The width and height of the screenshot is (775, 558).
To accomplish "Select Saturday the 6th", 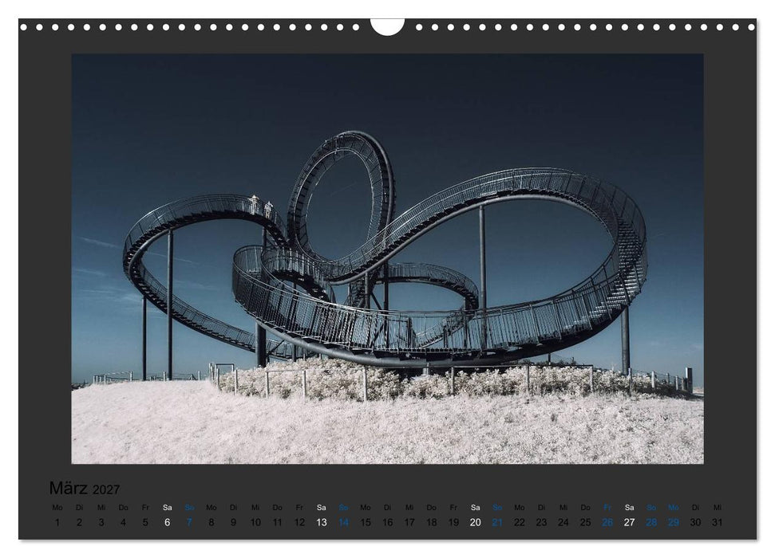I will pyautogui.click(x=167, y=522).
